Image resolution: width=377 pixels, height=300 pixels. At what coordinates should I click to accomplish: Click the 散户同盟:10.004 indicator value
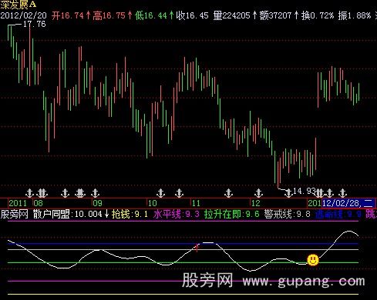68,214
